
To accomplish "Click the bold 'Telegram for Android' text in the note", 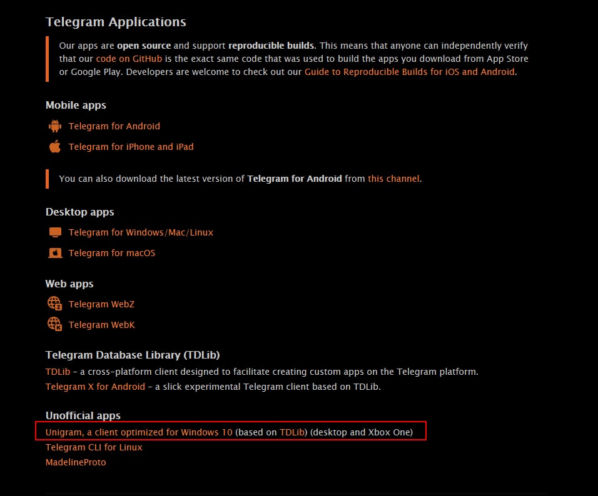I will click(295, 179).
